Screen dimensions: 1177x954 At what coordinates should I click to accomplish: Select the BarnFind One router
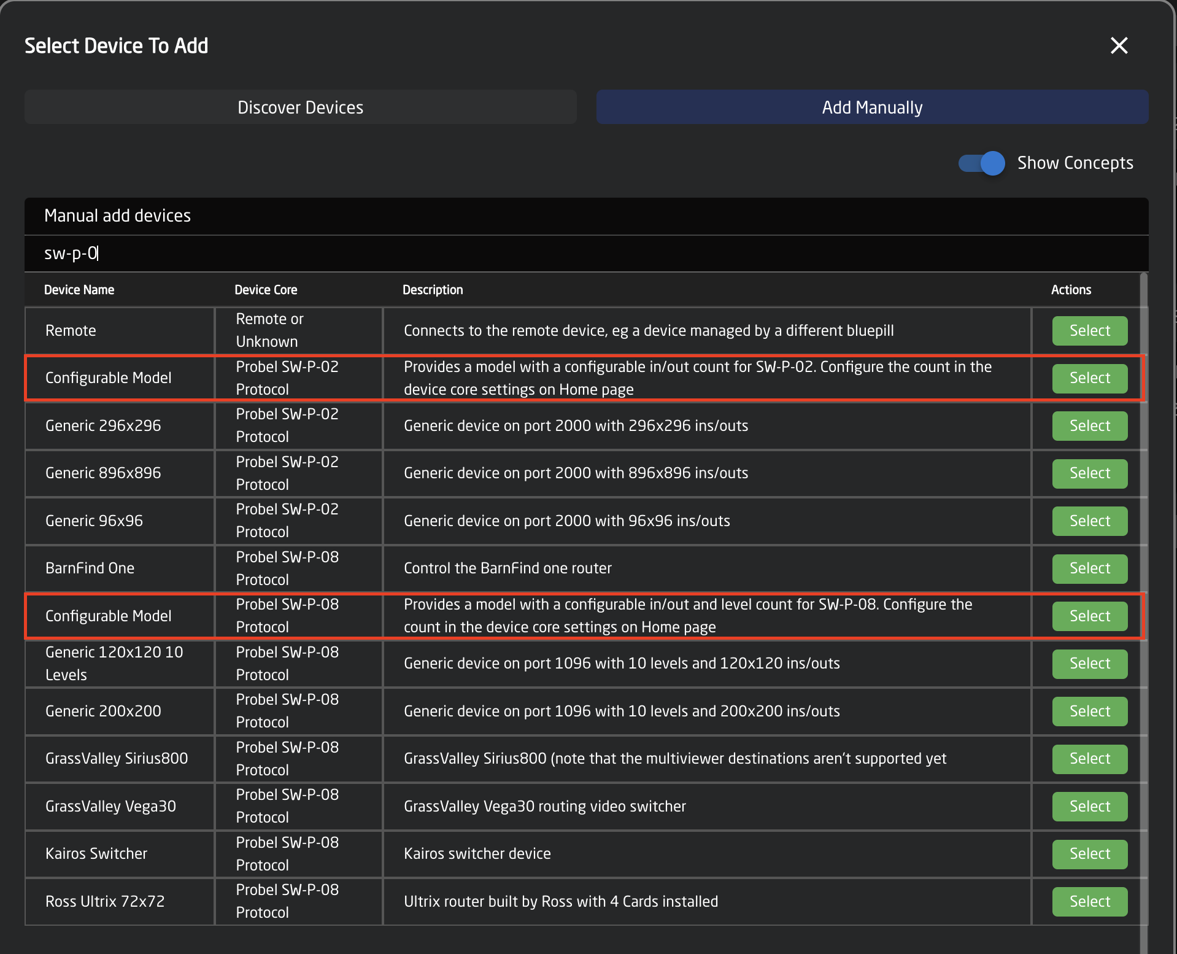point(1090,568)
